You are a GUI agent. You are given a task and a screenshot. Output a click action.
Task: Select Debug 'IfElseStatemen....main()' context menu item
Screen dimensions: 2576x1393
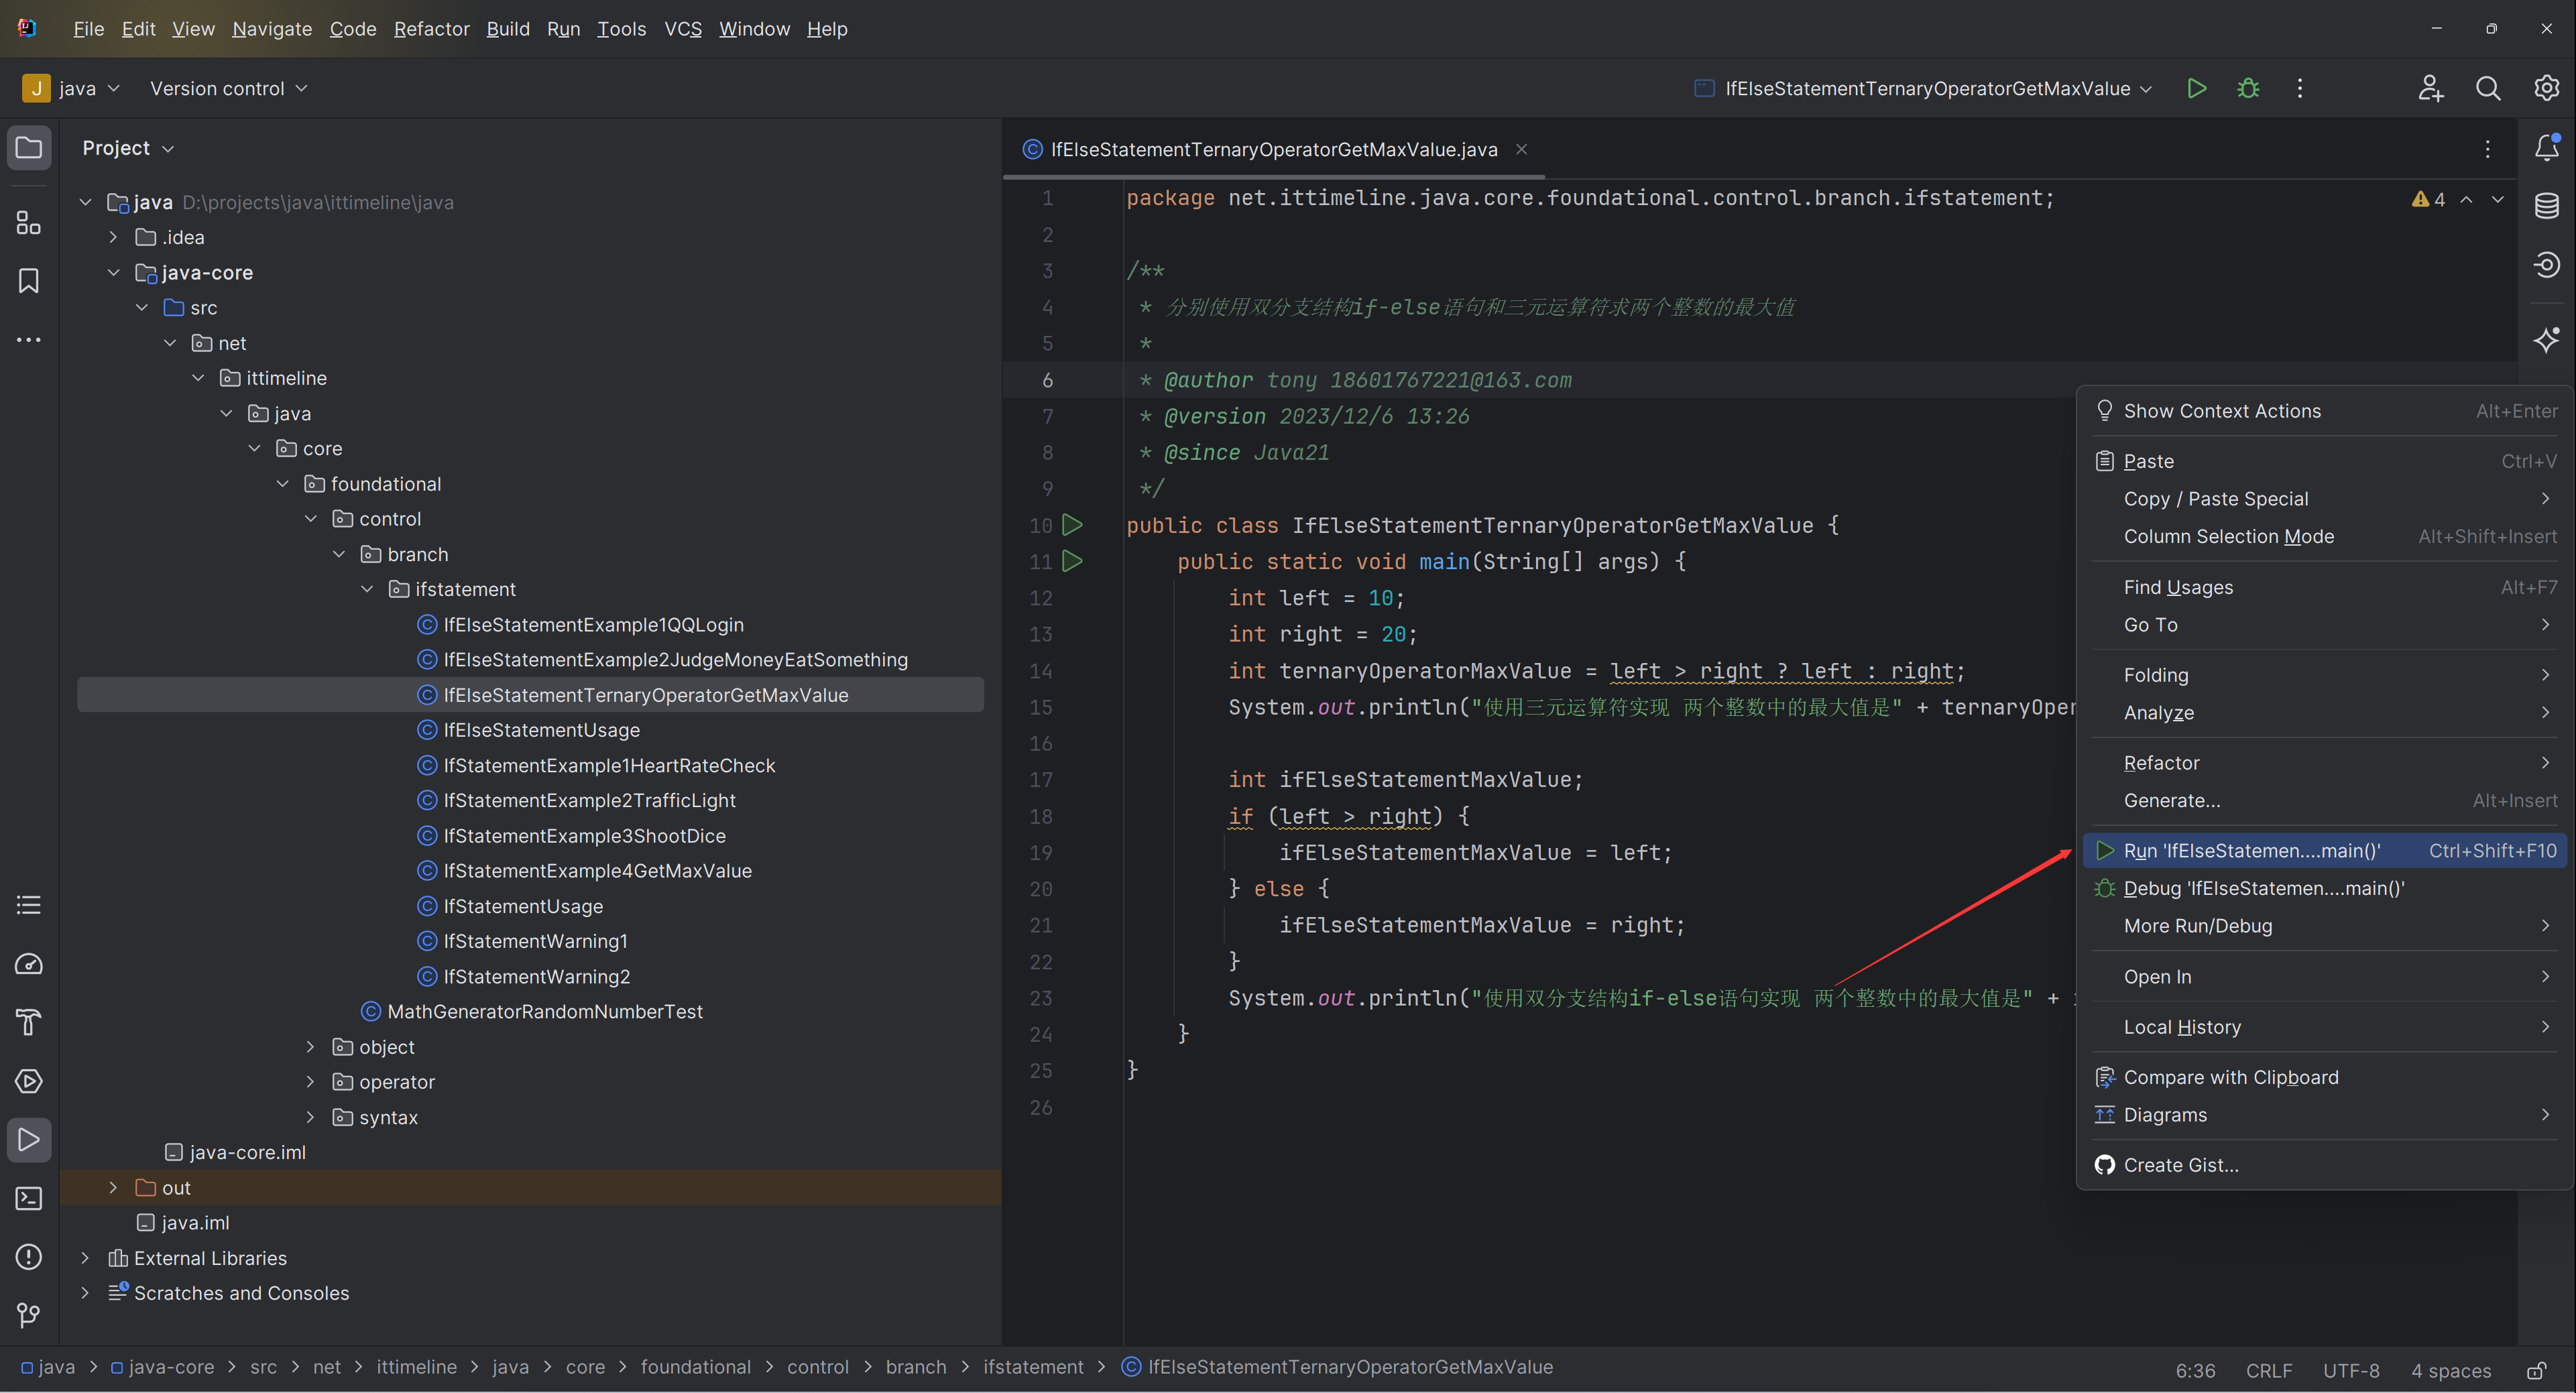[2324, 888]
